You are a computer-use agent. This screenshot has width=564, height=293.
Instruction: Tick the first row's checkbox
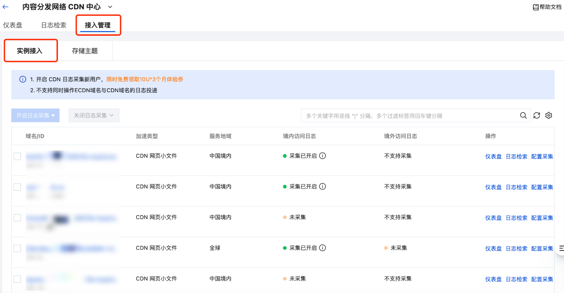coord(17,157)
